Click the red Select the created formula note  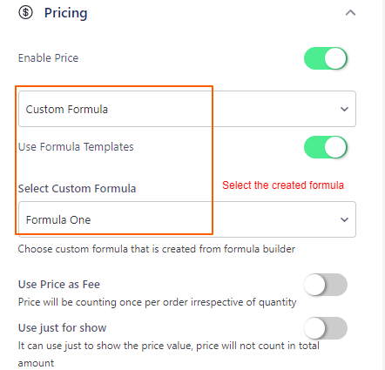[x=283, y=185]
